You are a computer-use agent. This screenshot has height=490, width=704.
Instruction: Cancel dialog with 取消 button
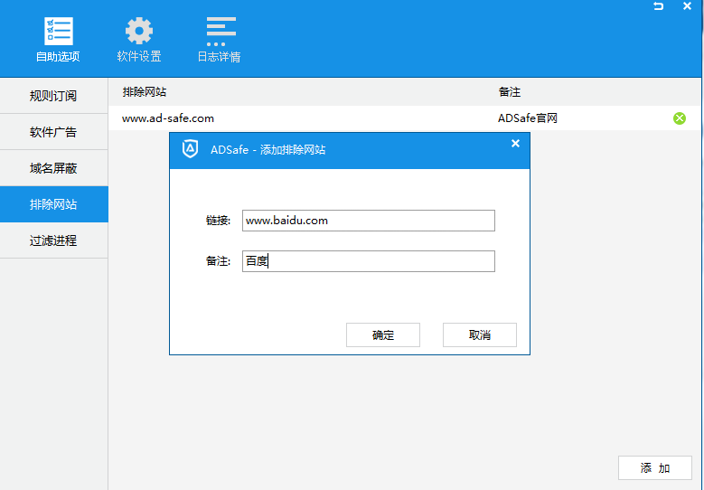(x=480, y=335)
